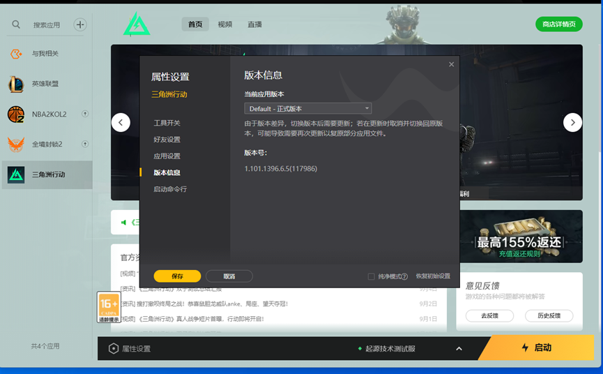Click the 取消 button
The image size is (603, 374).
(229, 276)
